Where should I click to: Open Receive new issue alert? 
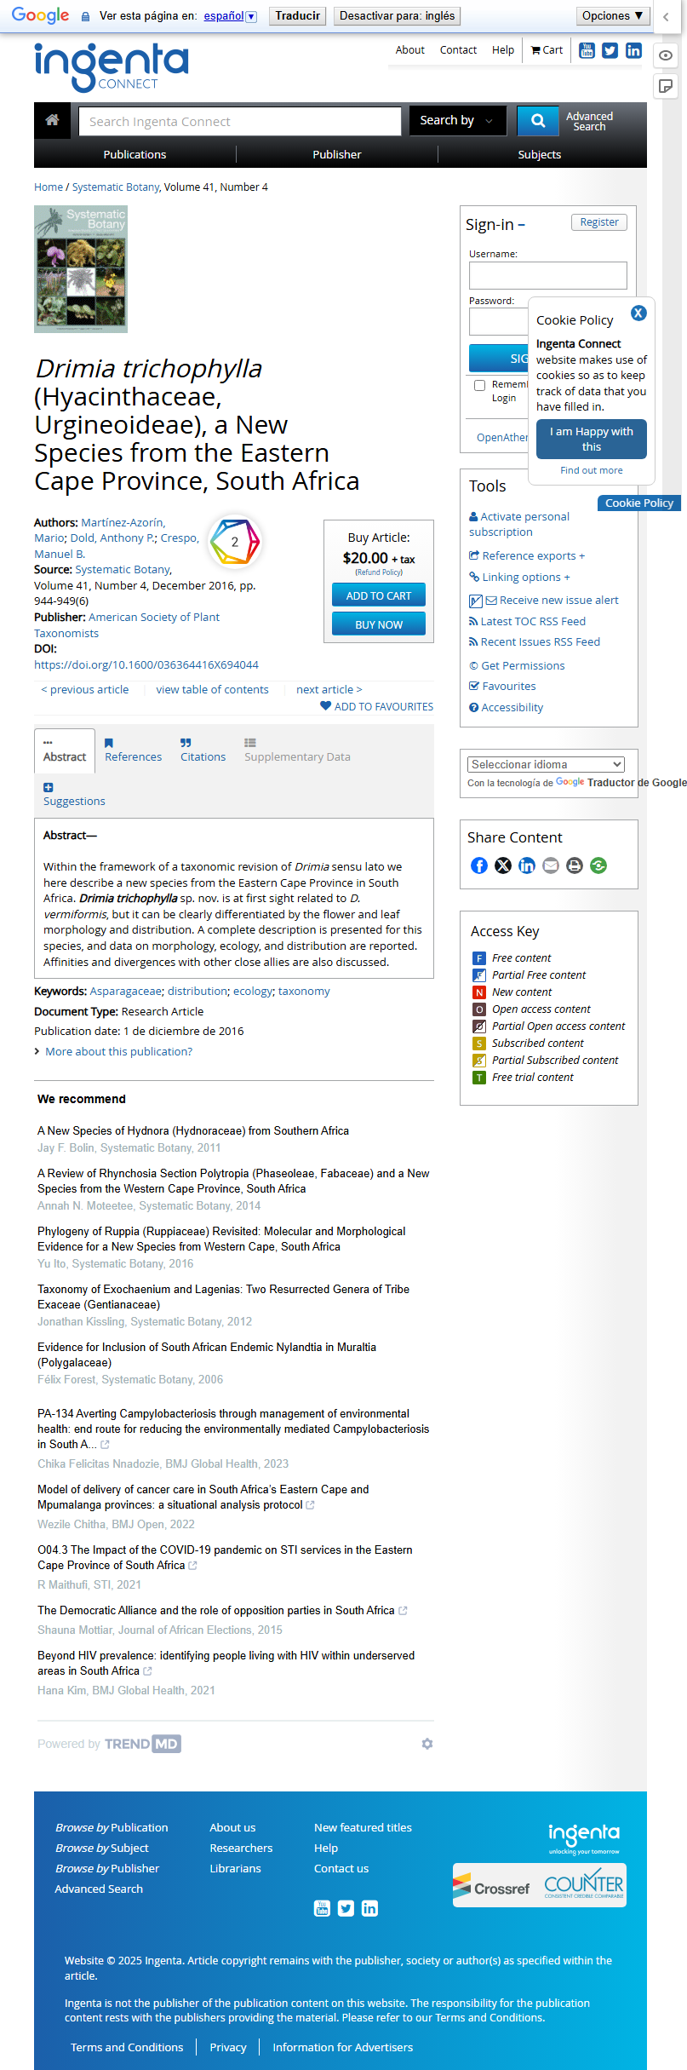(x=552, y=600)
